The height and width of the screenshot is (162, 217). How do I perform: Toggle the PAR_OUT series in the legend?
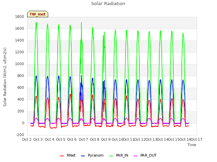coord(145,155)
